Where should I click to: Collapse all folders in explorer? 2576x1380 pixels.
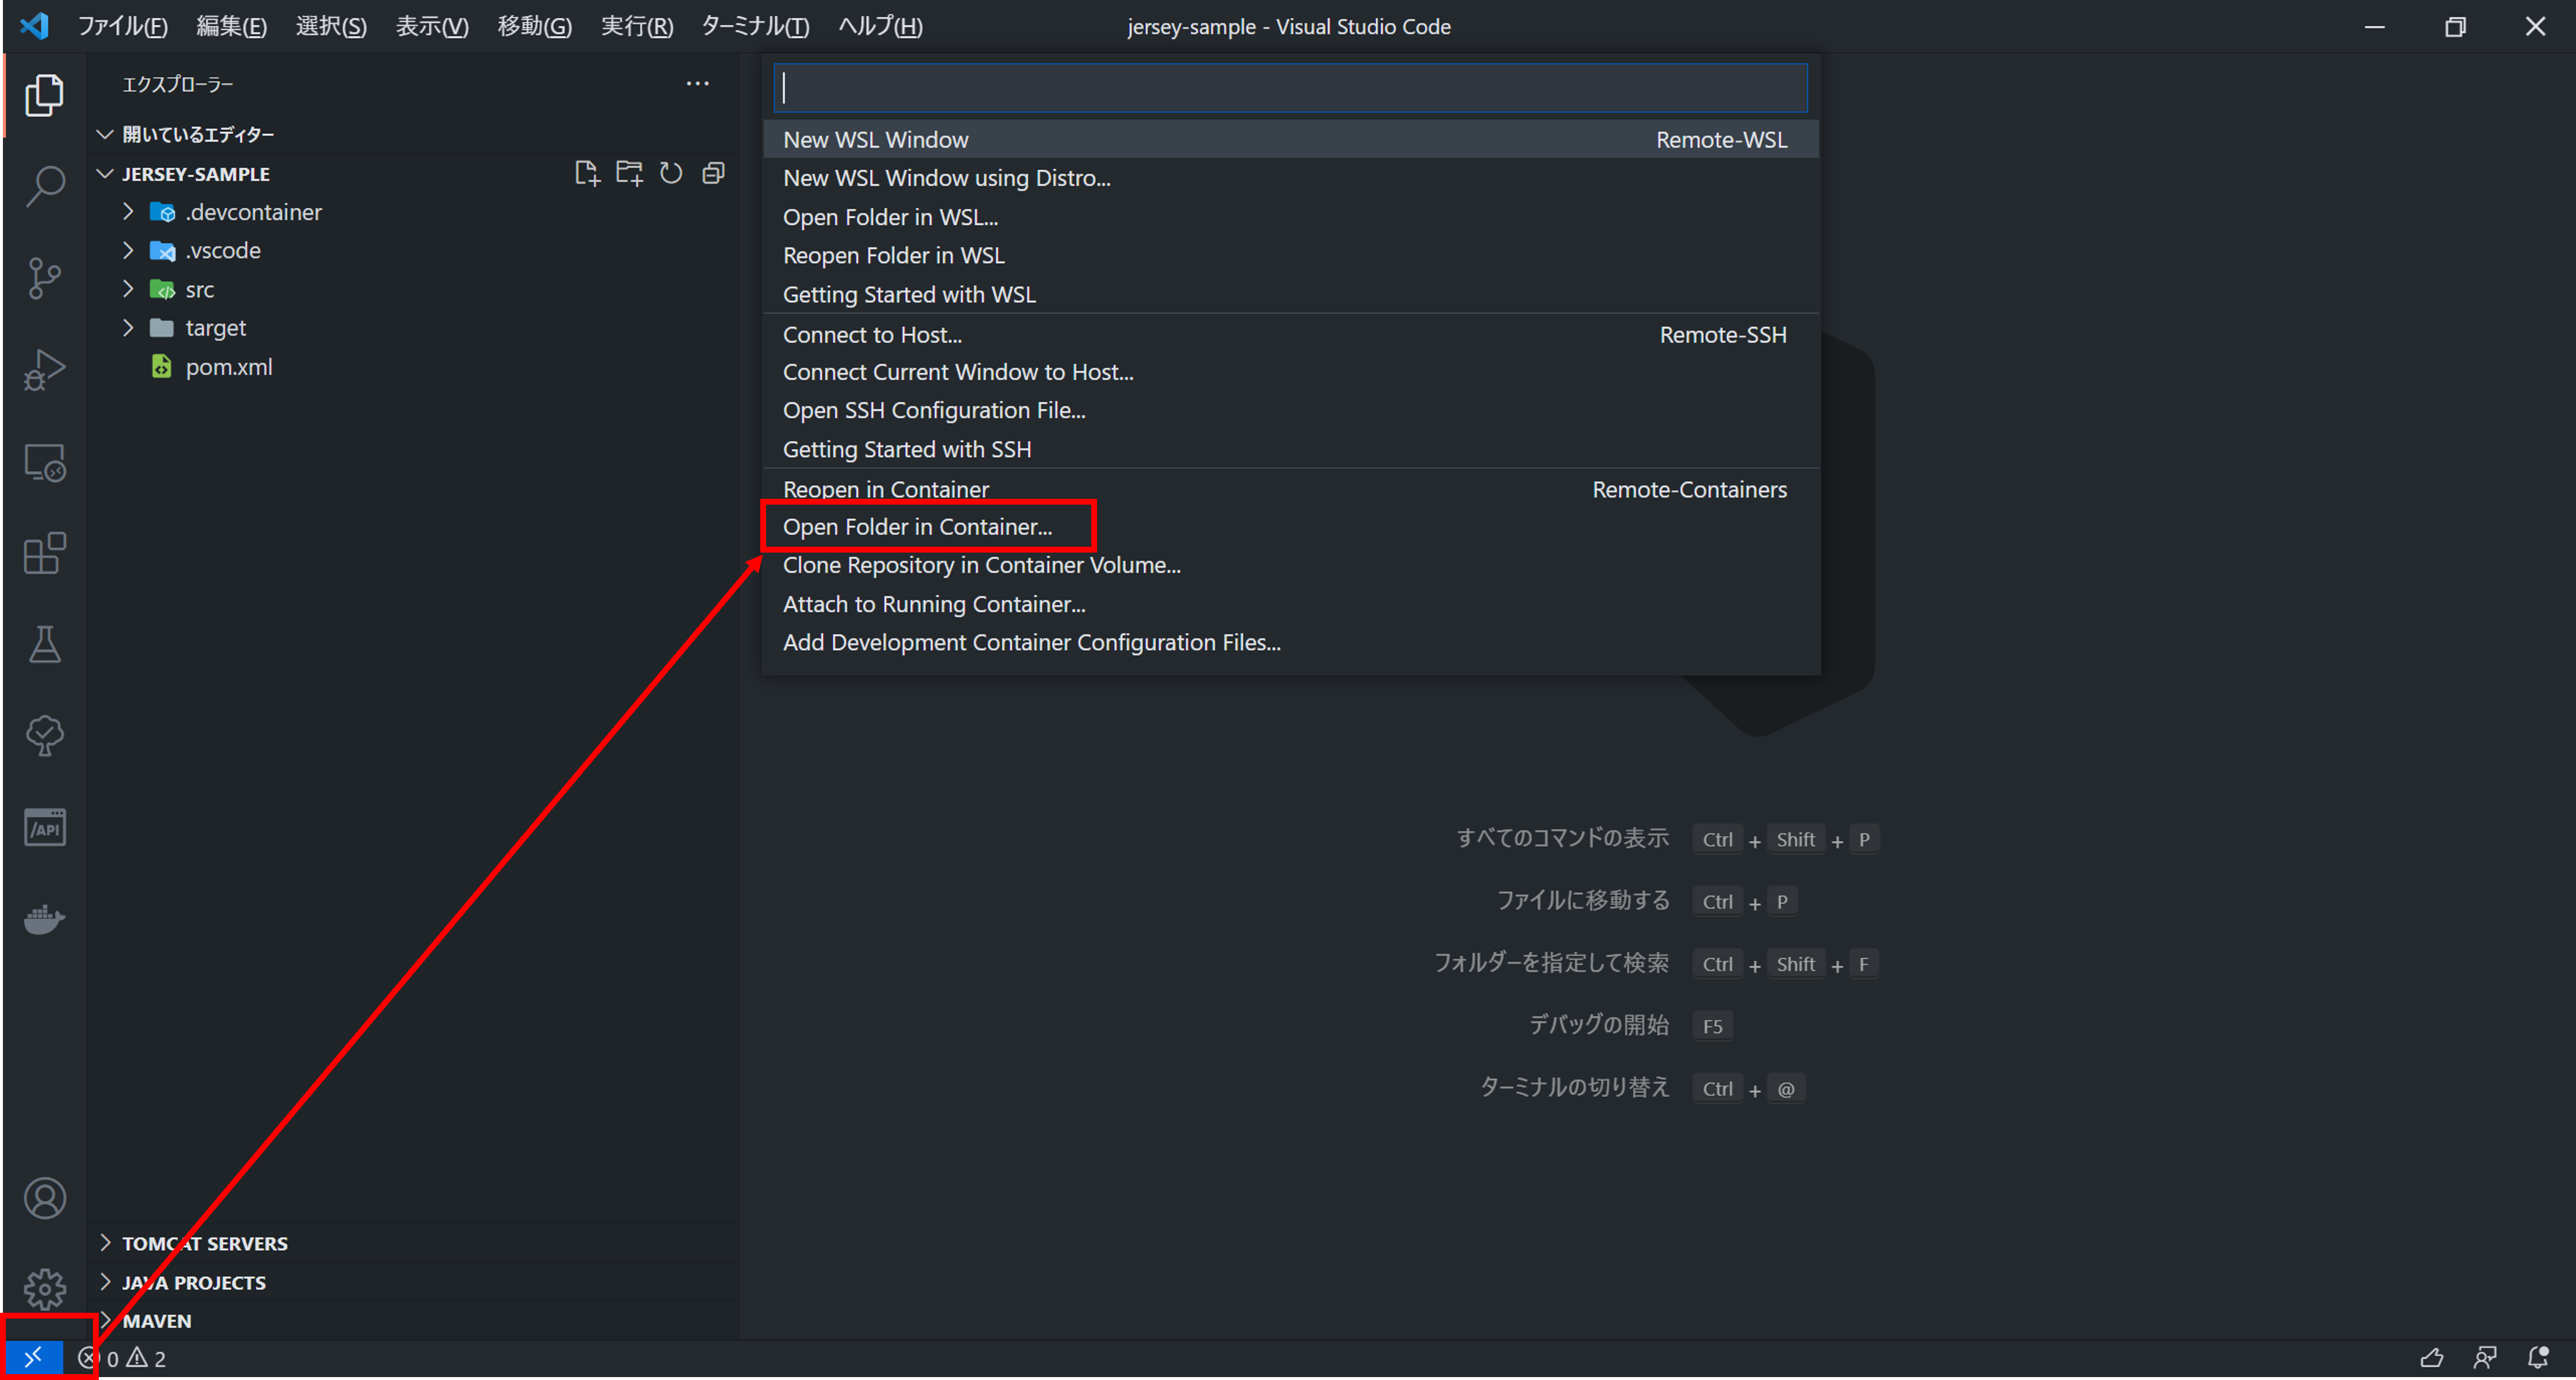[x=713, y=174]
